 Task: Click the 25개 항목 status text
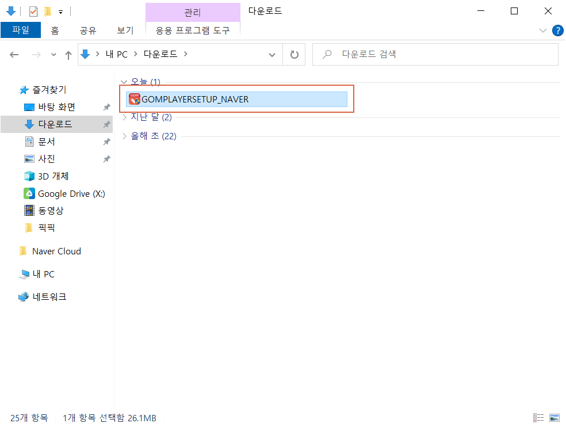[x=29, y=418]
